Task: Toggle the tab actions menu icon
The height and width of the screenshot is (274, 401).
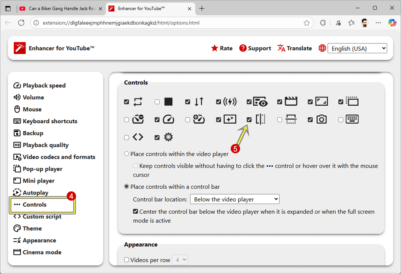Action: [8, 9]
